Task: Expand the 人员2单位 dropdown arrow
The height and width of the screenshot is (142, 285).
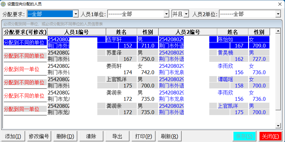Action: click(x=278, y=14)
